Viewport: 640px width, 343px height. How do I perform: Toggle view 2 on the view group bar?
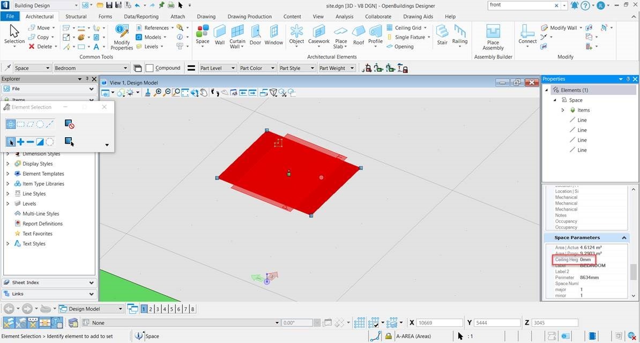[x=151, y=309]
